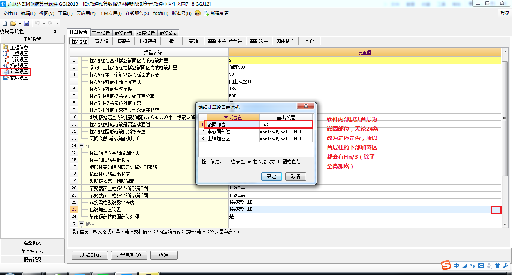This screenshot has width=512, height=275.
Task: Toggle Chinese input mode 中 icon
Action: coord(456,266)
